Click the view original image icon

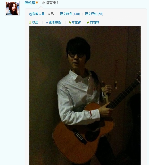point(47,22)
